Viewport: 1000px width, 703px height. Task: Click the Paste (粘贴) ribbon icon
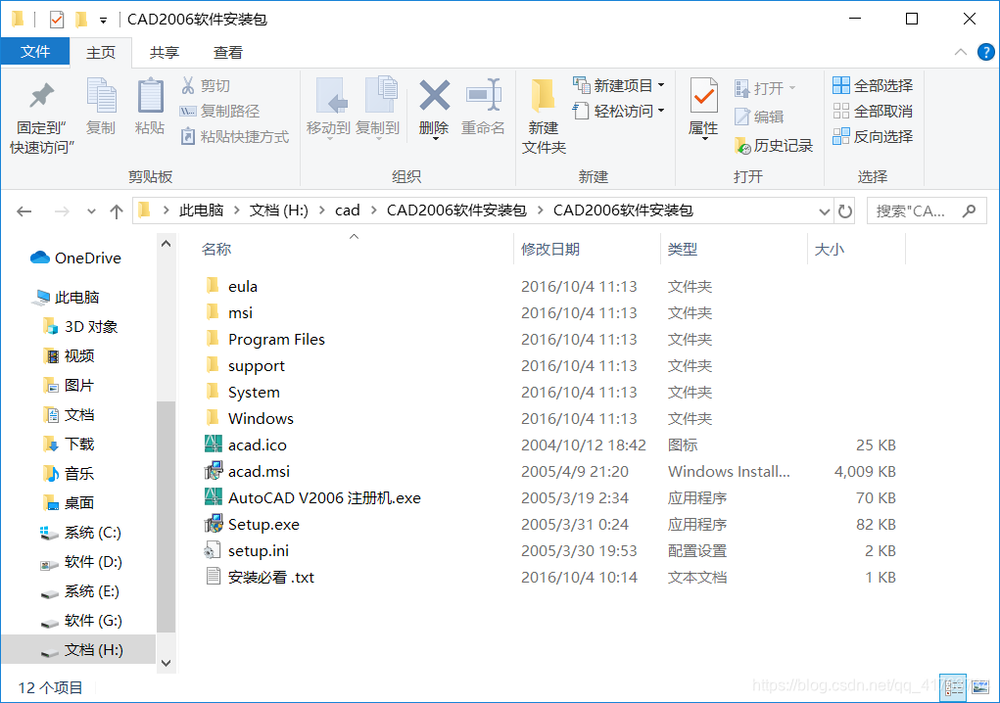(x=150, y=96)
